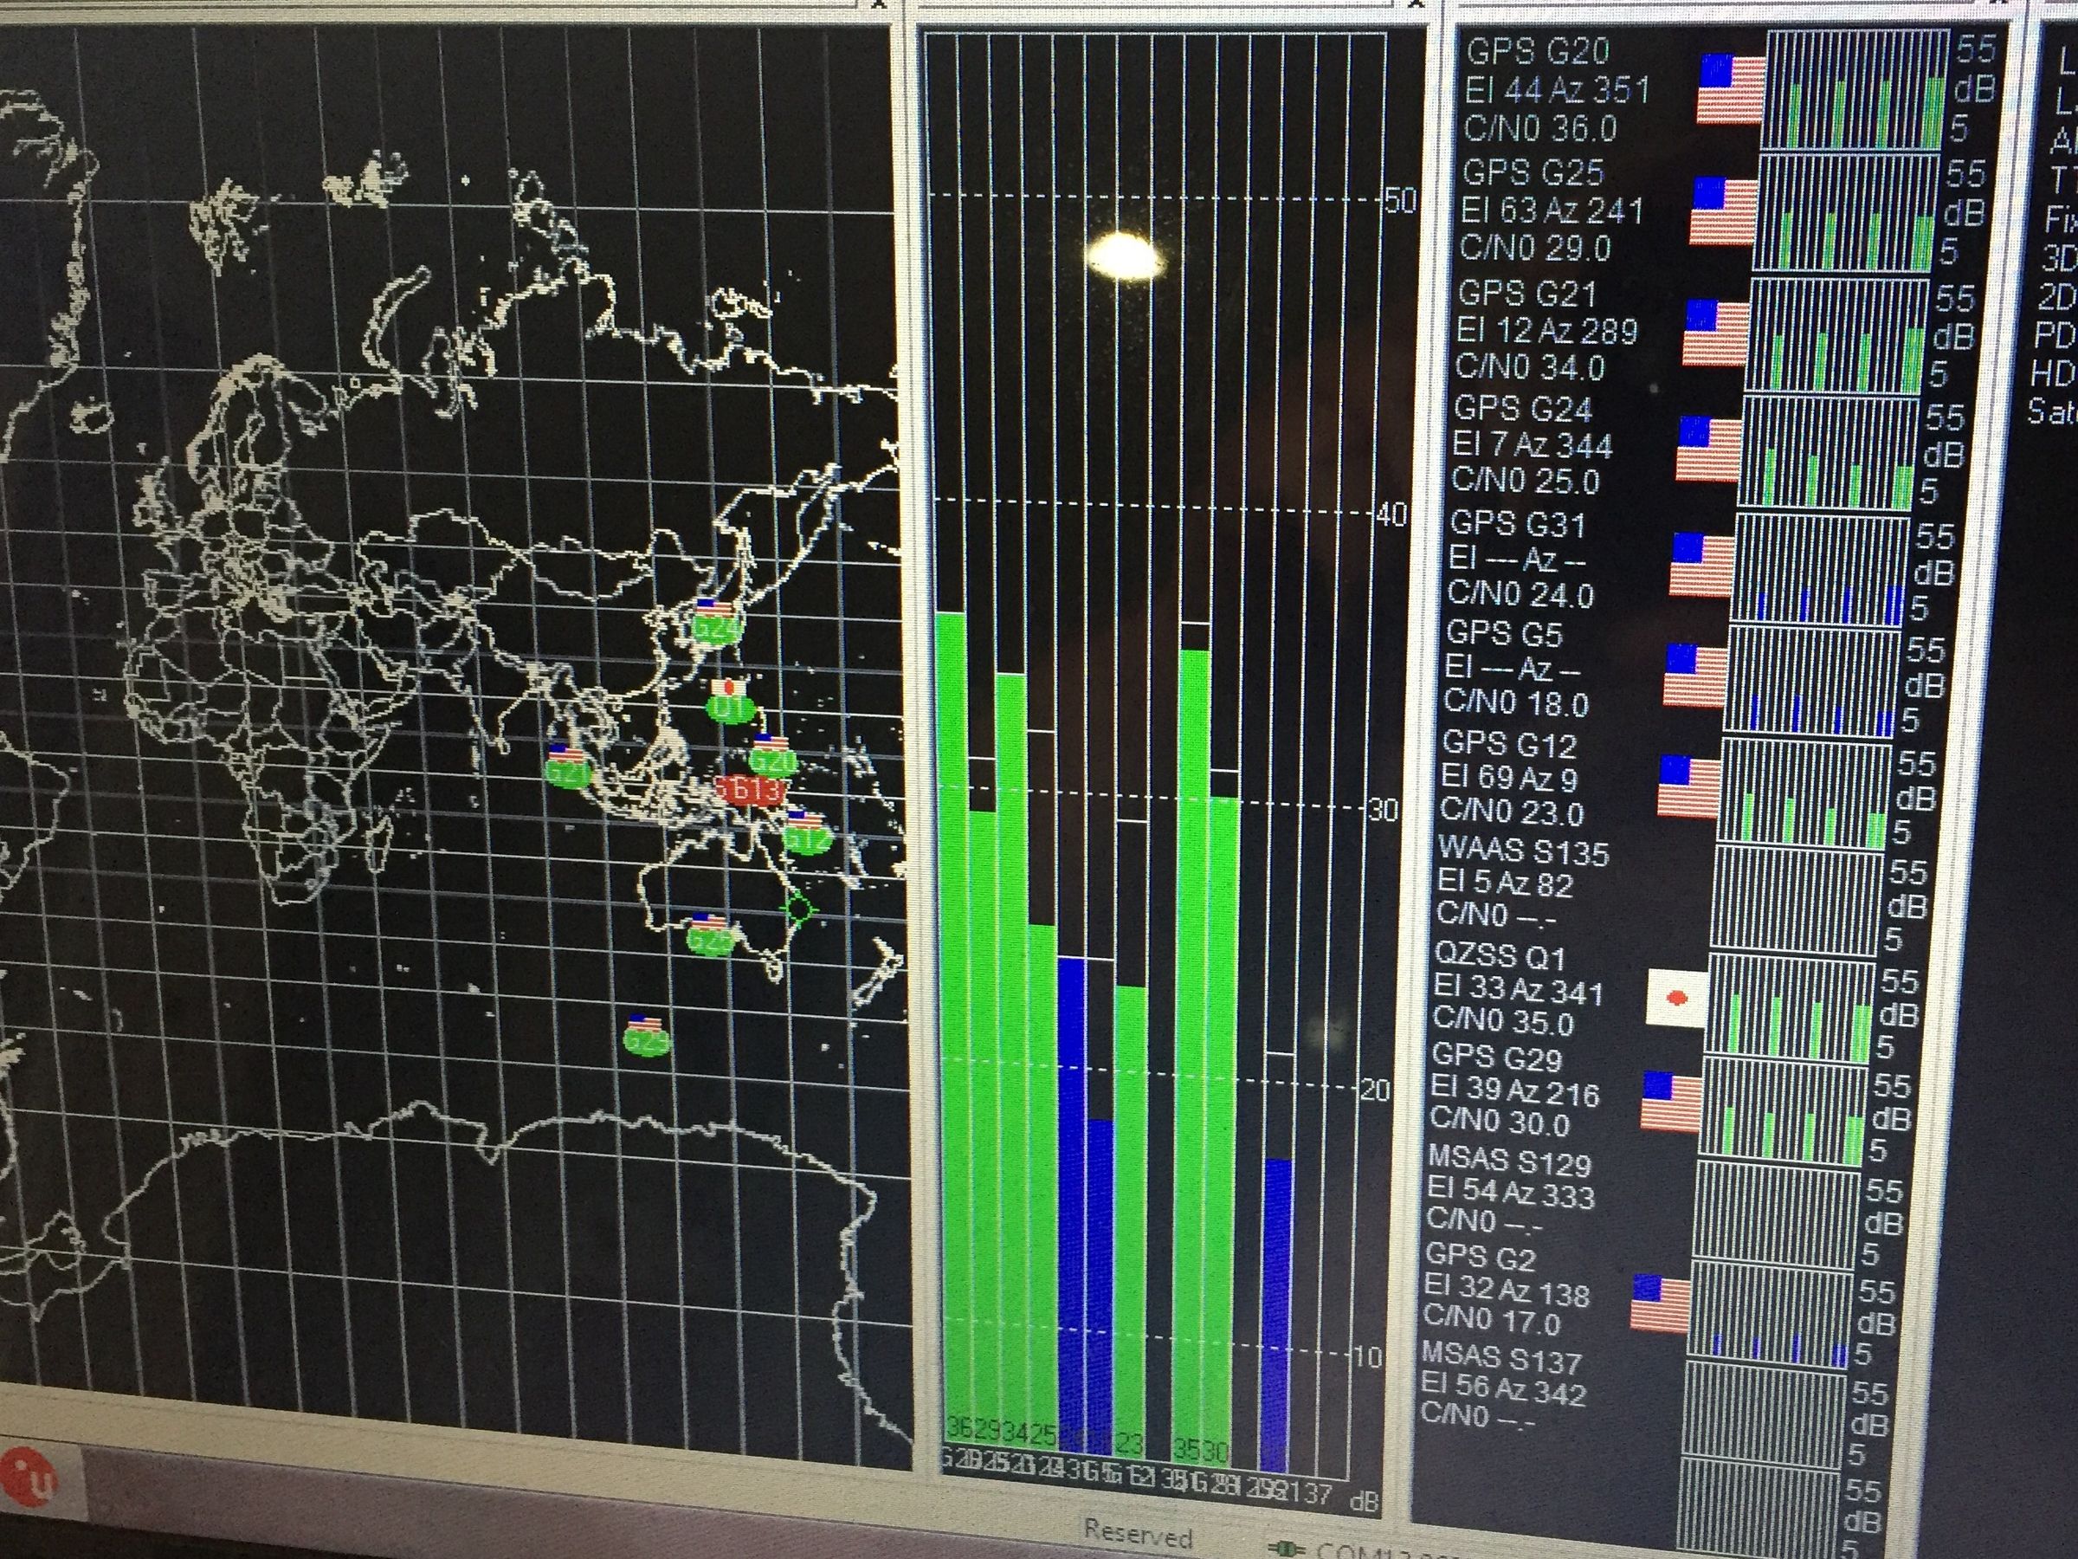The image size is (2078, 1559).
Task: Click the USA flag next to GPS G20
Action: coord(1731,89)
